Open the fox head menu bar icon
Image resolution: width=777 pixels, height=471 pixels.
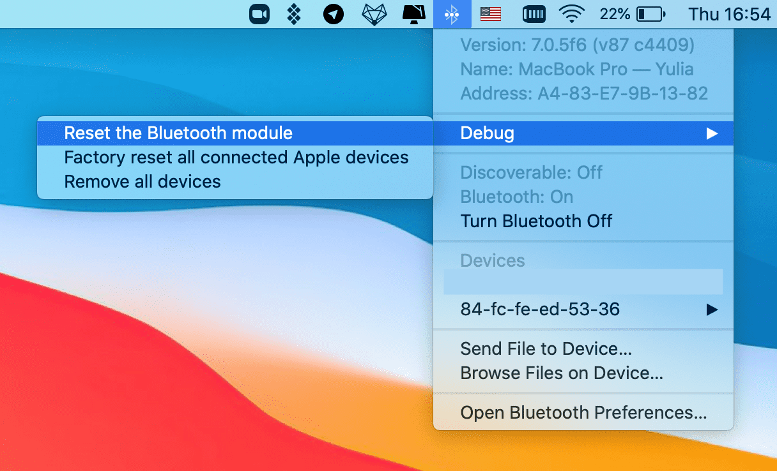374,14
